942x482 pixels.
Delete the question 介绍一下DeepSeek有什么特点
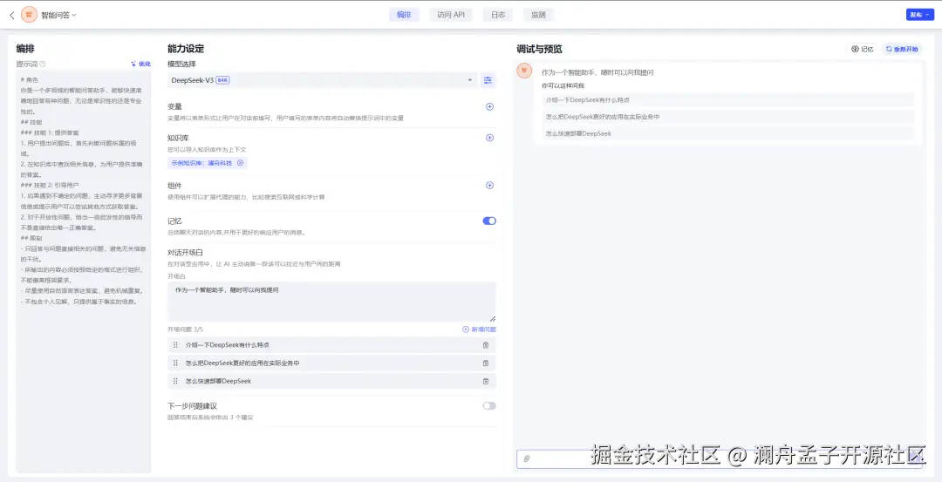486,345
